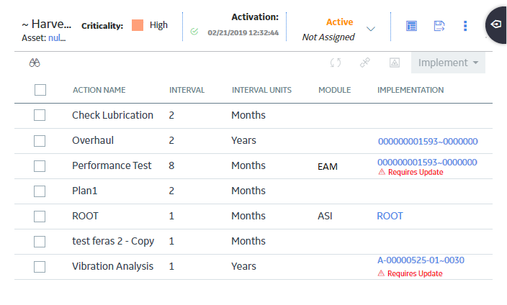Click the orange High criticality swatch

pyautogui.click(x=138, y=25)
